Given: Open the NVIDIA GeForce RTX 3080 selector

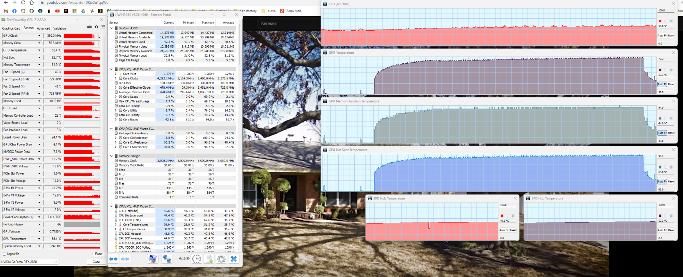Looking at the screenshot, I should [x=29, y=262].
